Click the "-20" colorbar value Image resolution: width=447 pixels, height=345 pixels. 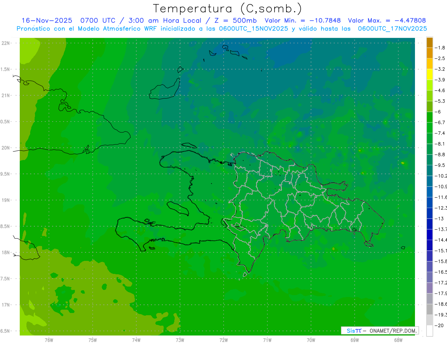pyautogui.click(x=440, y=325)
